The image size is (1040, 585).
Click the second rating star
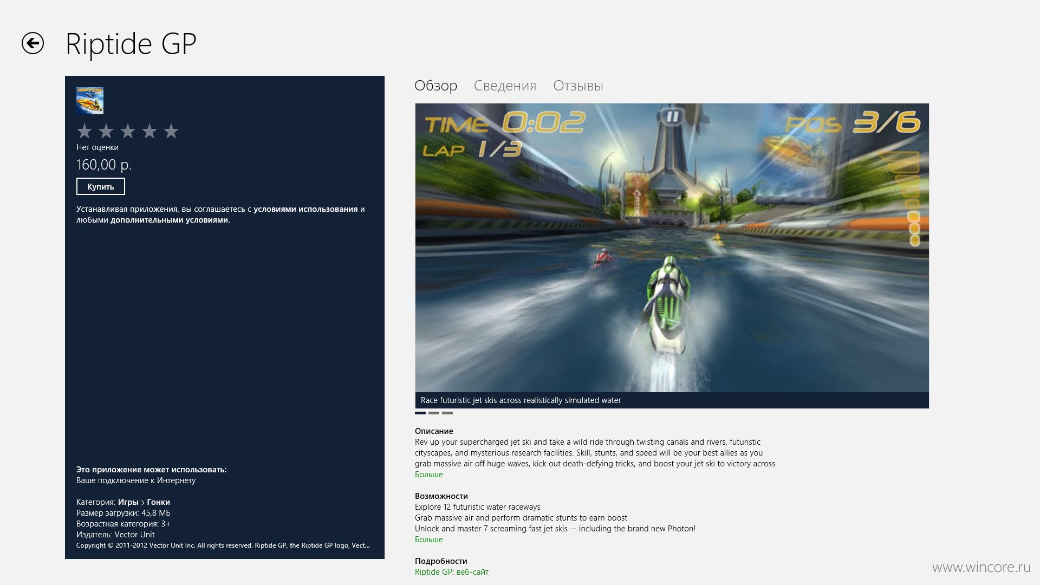[x=106, y=131]
